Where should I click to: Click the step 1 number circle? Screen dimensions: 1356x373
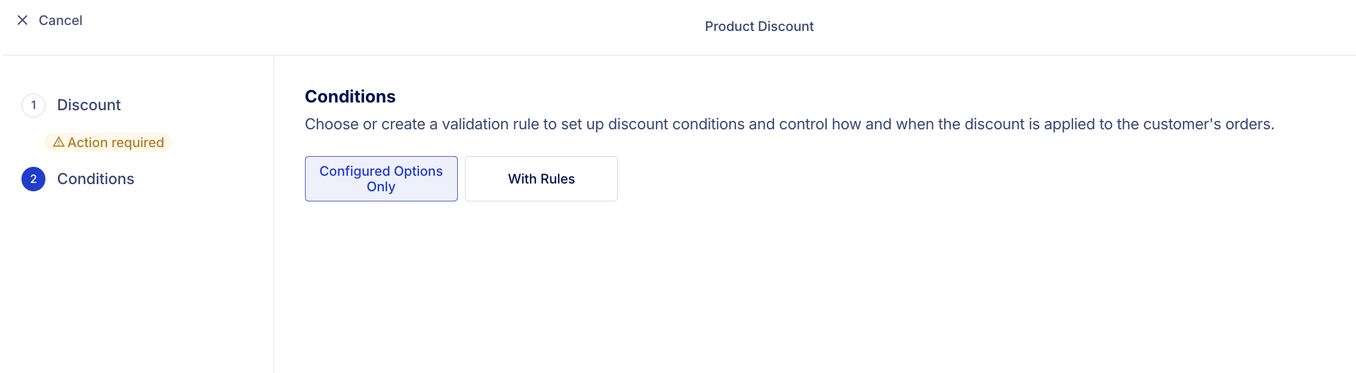pos(33,105)
